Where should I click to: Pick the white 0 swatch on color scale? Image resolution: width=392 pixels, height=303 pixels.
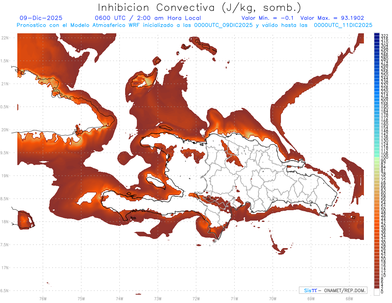click(x=377, y=292)
